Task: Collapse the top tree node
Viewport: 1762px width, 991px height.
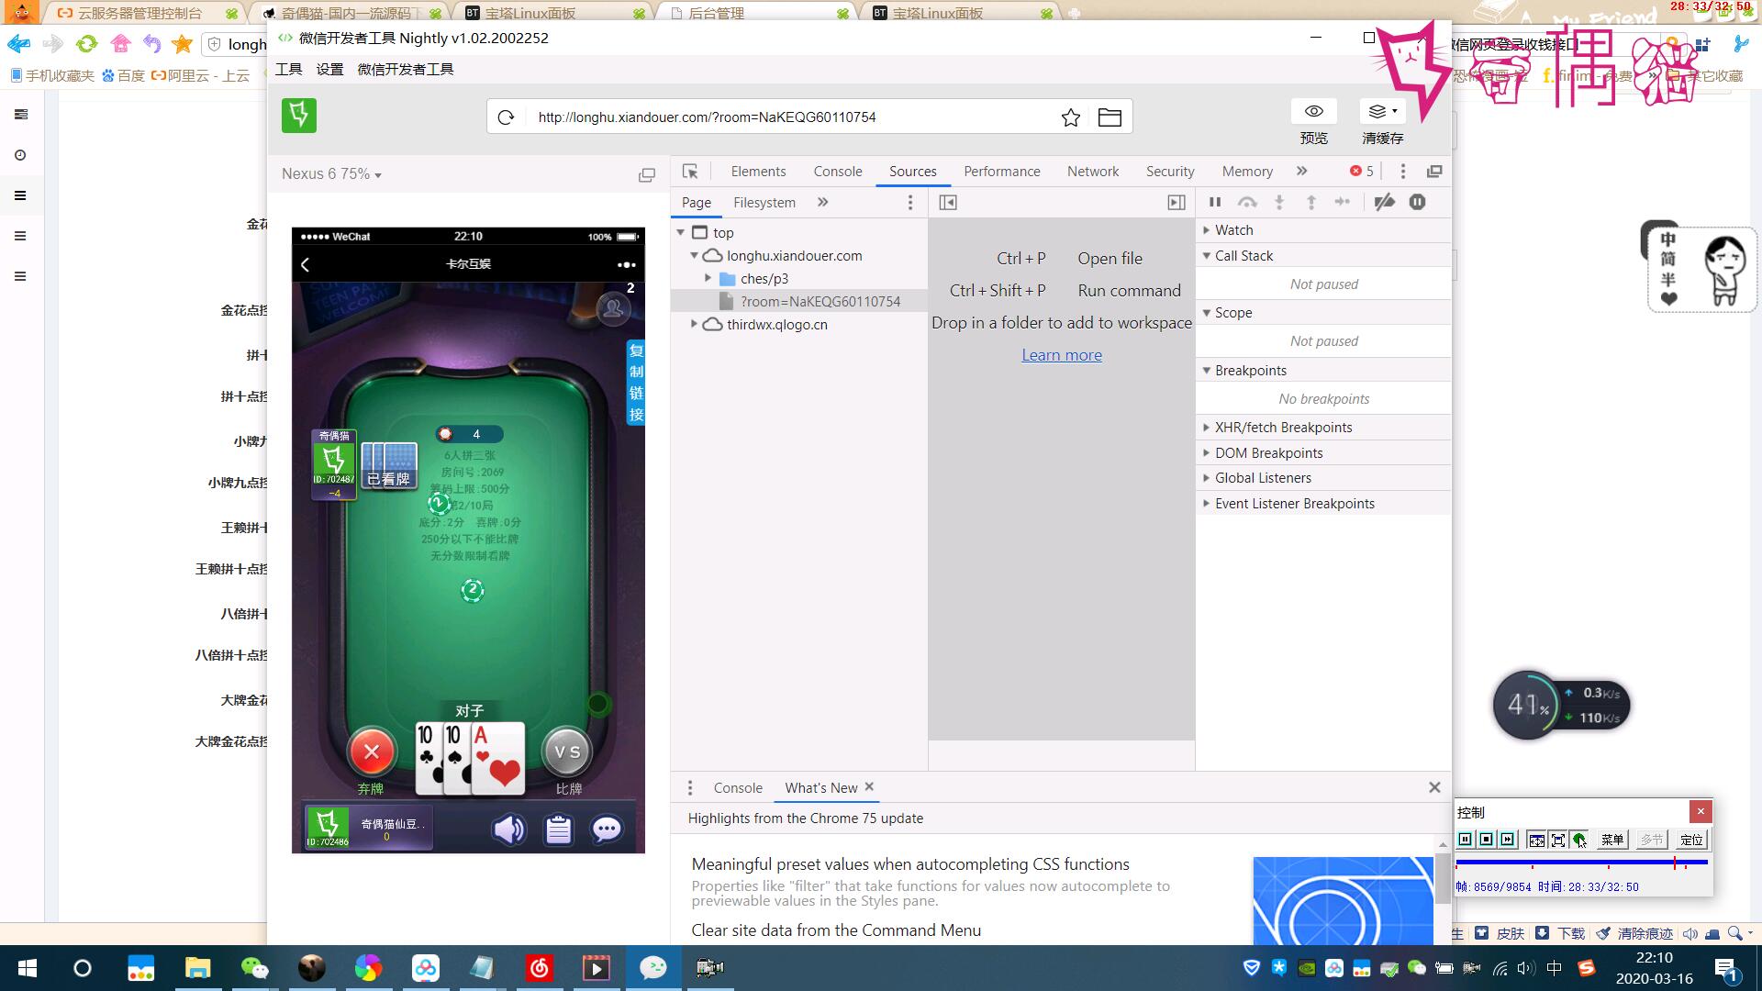Action: tap(681, 233)
